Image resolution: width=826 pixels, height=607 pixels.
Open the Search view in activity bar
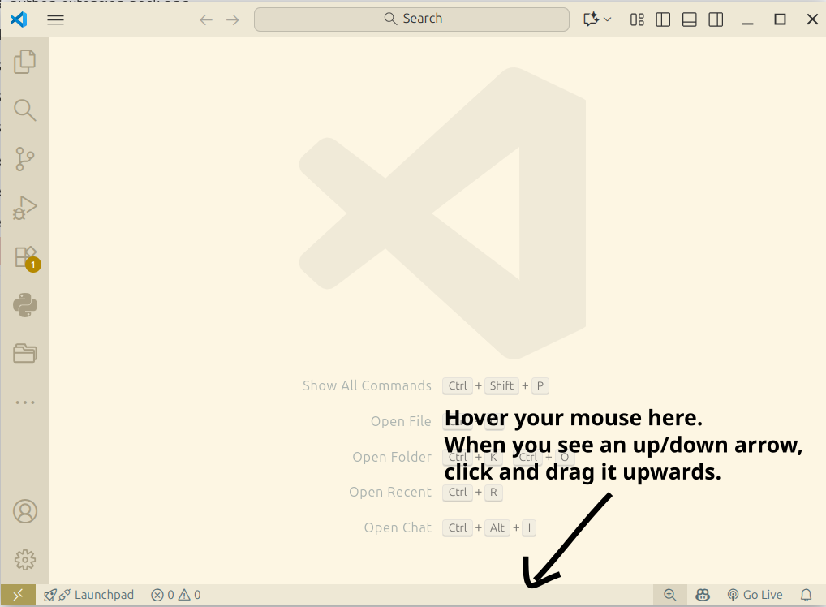coord(25,110)
